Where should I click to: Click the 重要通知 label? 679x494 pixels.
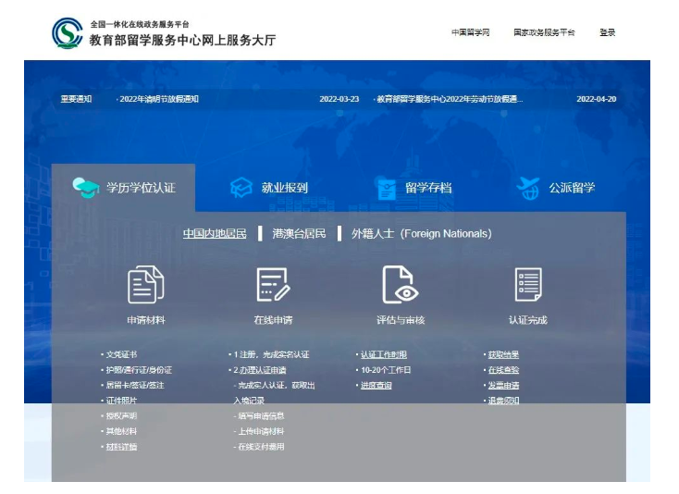(76, 99)
